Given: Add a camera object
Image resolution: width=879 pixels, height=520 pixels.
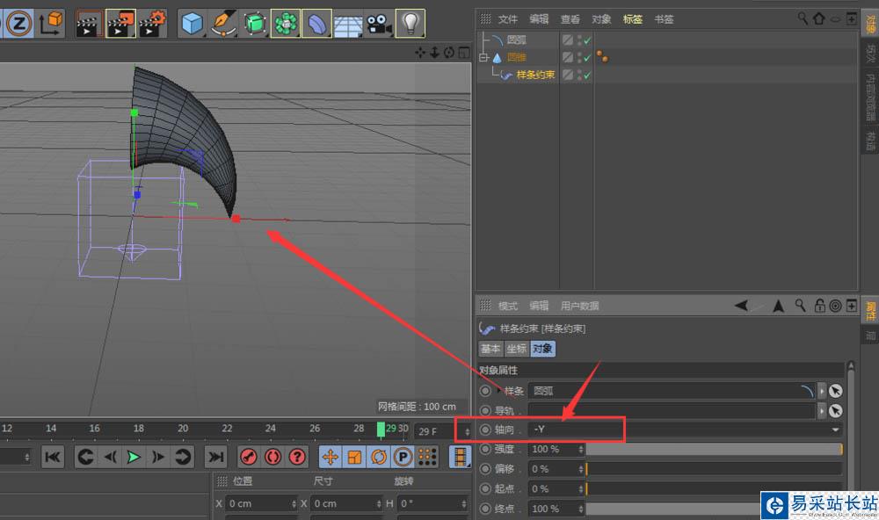Looking at the screenshot, I should (379, 24).
